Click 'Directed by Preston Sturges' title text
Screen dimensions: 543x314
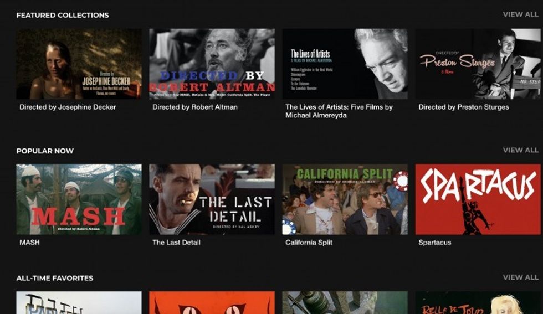pyautogui.click(x=464, y=107)
